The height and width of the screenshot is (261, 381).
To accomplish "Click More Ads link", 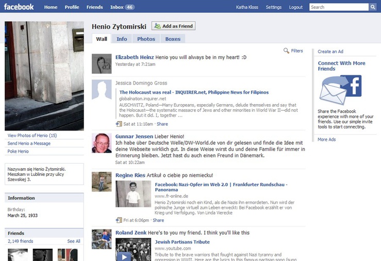I will 326,139.
